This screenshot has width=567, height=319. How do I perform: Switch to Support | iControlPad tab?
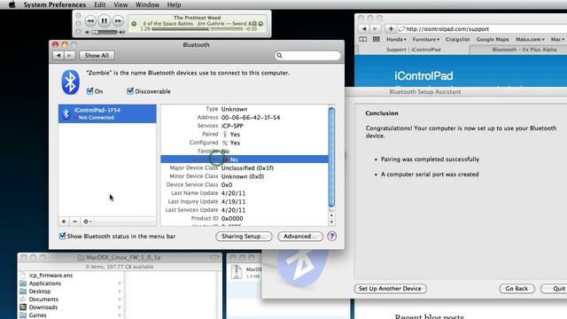(414, 50)
